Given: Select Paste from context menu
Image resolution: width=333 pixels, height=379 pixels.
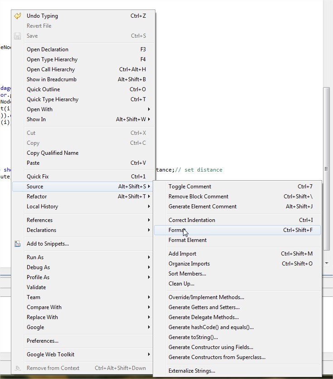Looking at the screenshot, I should coord(83,163).
